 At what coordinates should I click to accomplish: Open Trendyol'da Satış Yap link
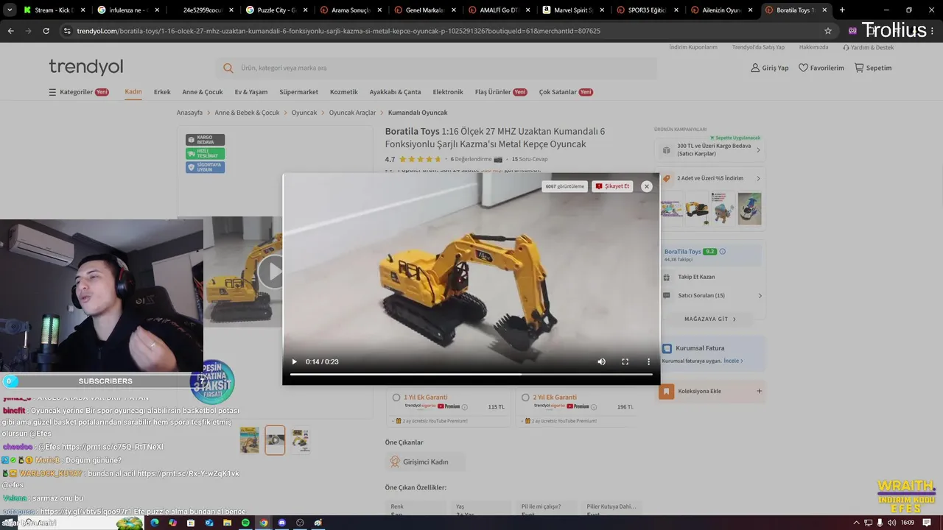pyautogui.click(x=758, y=47)
